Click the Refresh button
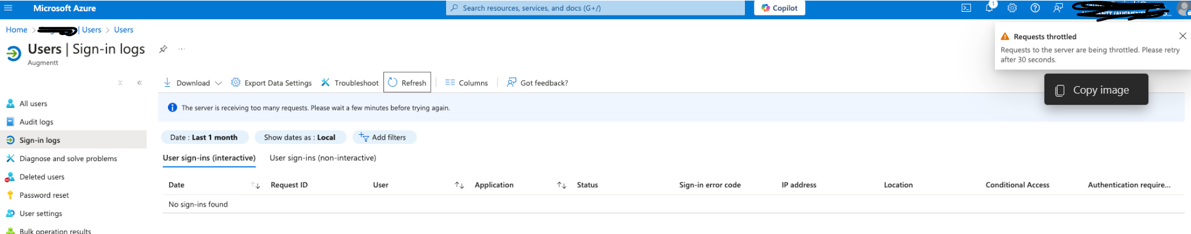Screen dimensions: 1191x234 407,82
